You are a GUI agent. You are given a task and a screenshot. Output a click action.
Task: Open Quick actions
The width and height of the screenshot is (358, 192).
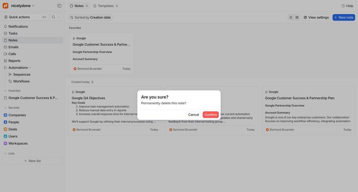pos(25,17)
